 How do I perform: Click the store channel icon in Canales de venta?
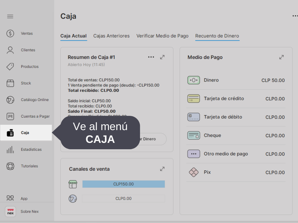pyautogui.click(x=72, y=184)
